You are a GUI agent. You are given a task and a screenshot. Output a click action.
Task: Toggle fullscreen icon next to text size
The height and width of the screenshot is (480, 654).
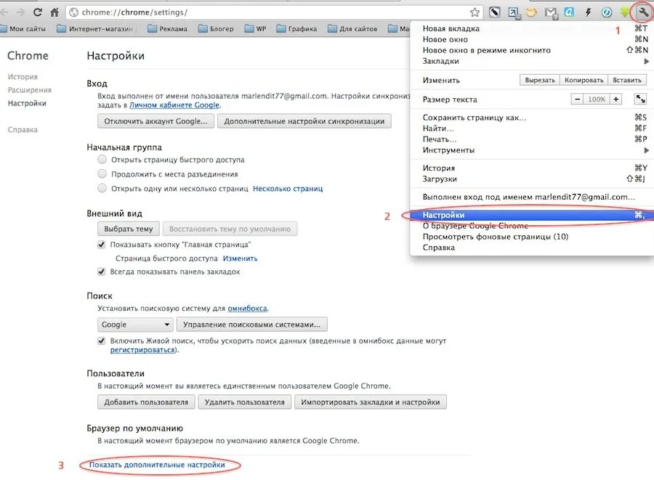coord(639,99)
